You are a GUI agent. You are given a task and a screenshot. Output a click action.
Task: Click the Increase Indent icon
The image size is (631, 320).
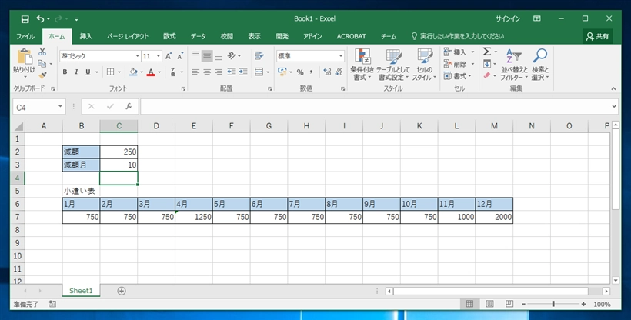pyautogui.click(x=243, y=72)
